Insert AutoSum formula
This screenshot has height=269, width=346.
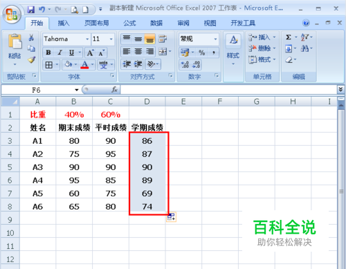(289, 37)
